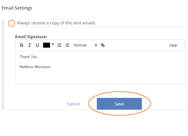This screenshot has width=188, height=136.
Task: Cancel email settings changes
Action: click(73, 104)
